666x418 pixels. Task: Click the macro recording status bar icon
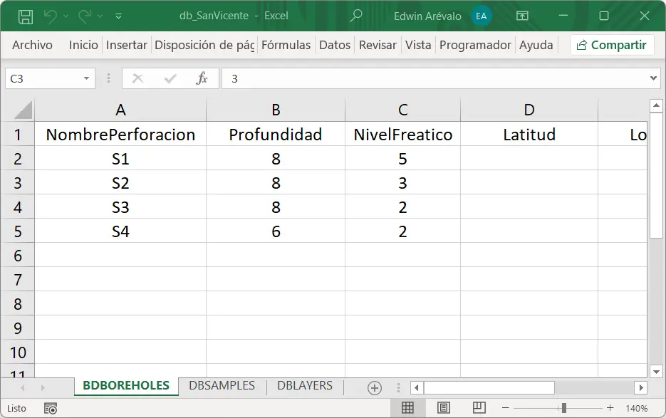pos(51,408)
